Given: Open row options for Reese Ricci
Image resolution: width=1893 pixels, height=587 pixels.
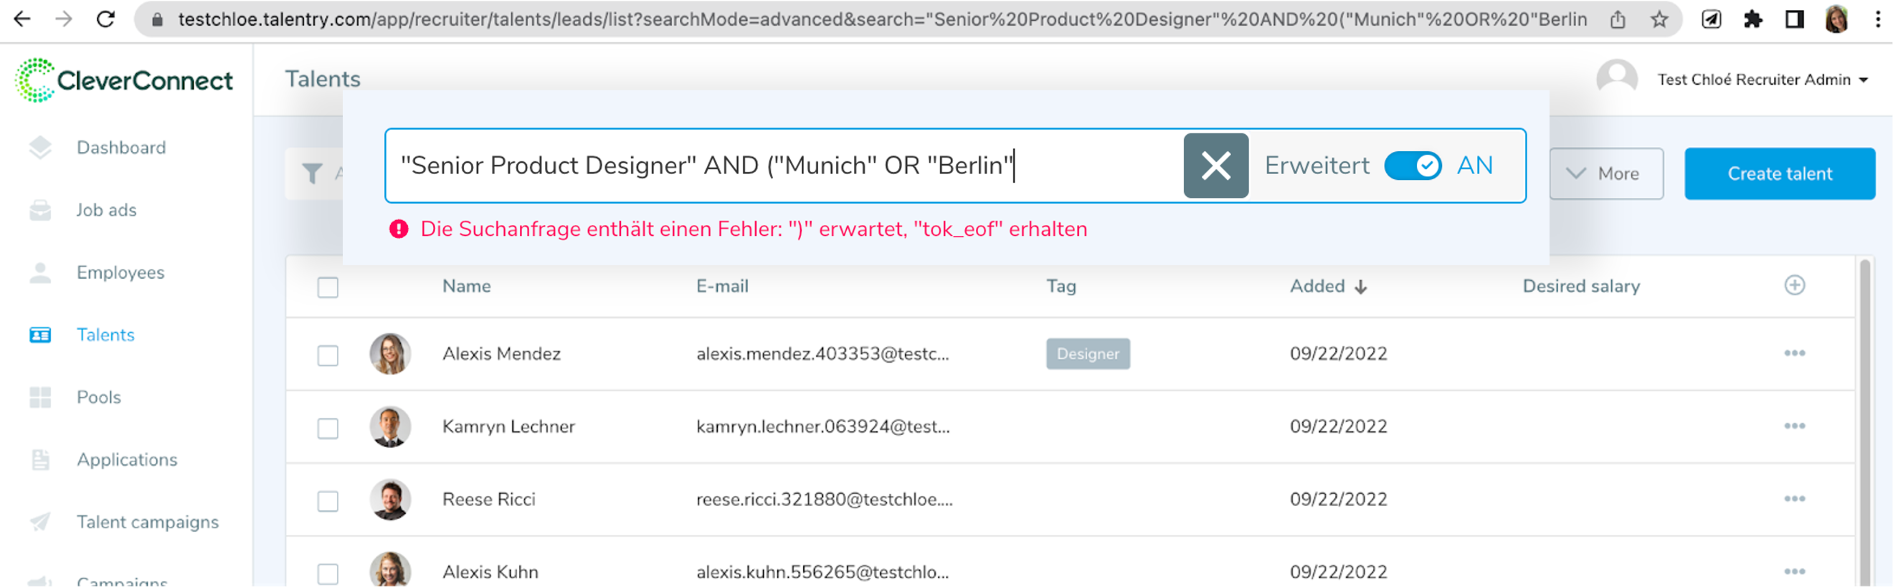Looking at the screenshot, I should pos(1794,499).
